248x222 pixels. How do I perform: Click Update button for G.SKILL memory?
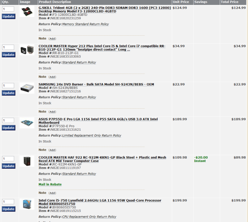9,16
